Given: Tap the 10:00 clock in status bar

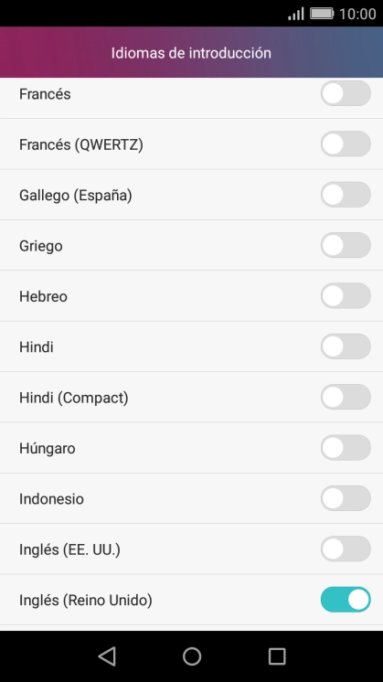Looking at the screenshot, I should point(357,14).
